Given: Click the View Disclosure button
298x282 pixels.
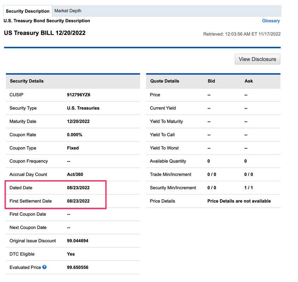Looking at the screenshot, I should pyautogui.click(x=257, y=59).
